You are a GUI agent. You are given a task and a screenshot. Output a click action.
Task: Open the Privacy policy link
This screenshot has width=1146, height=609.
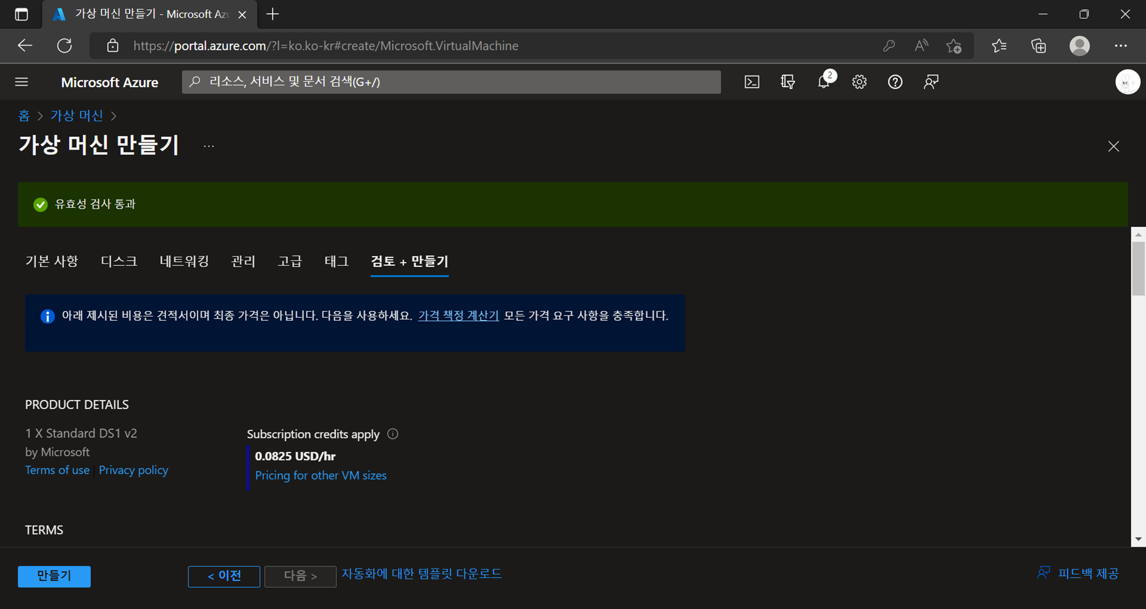coord(134,470)
